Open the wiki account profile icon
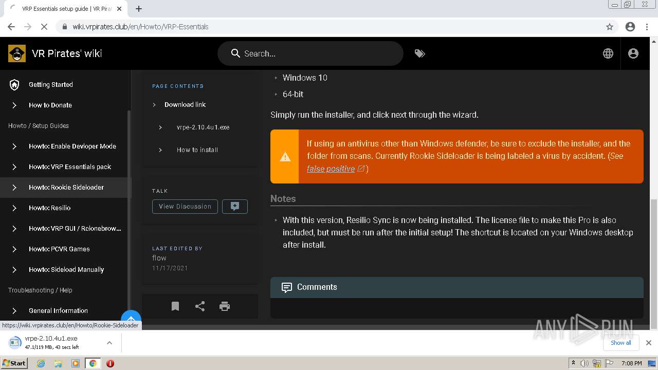Viewport: 658px width, 370px height. click(633, 53)
